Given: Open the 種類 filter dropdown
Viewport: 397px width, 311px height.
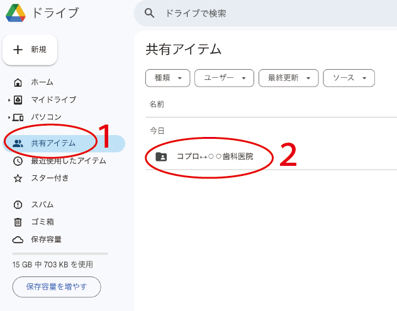Looking at the screenshot, I should pos(167,78).
